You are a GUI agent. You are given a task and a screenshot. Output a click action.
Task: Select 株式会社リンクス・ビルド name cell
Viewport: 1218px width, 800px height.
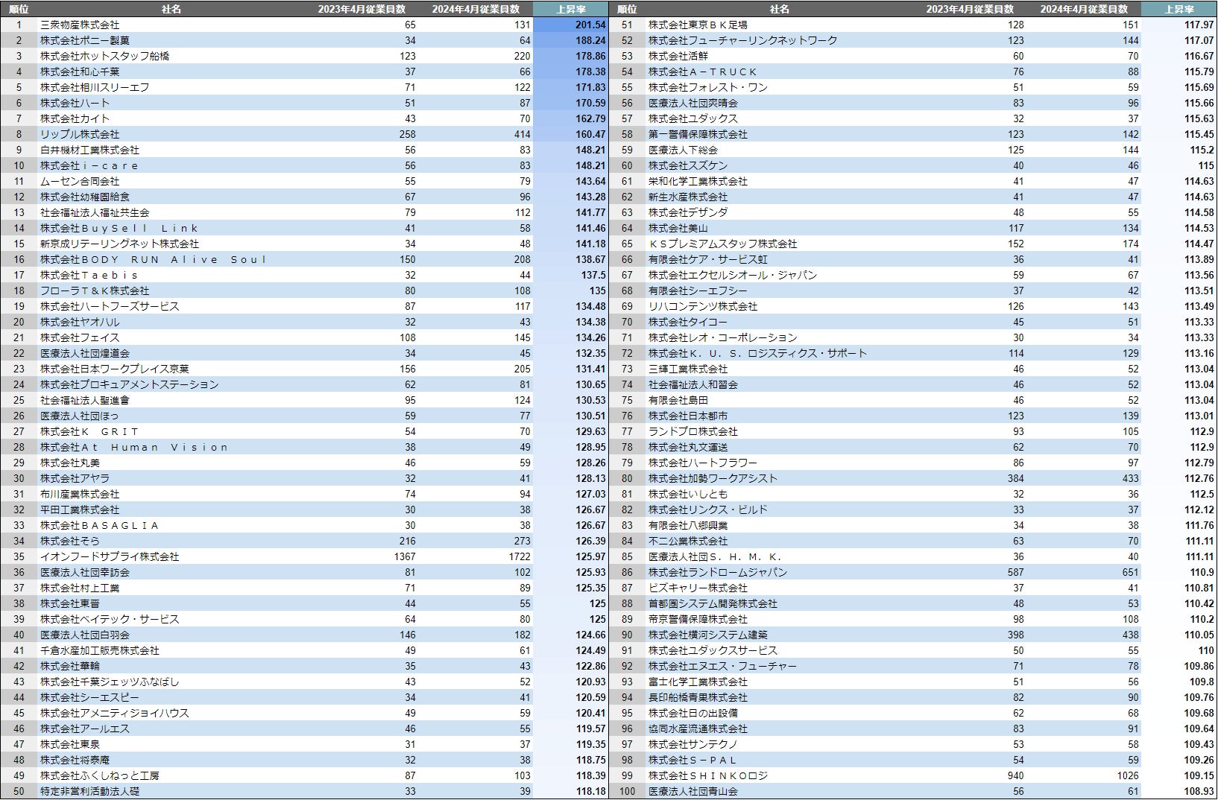click(780, 509)
